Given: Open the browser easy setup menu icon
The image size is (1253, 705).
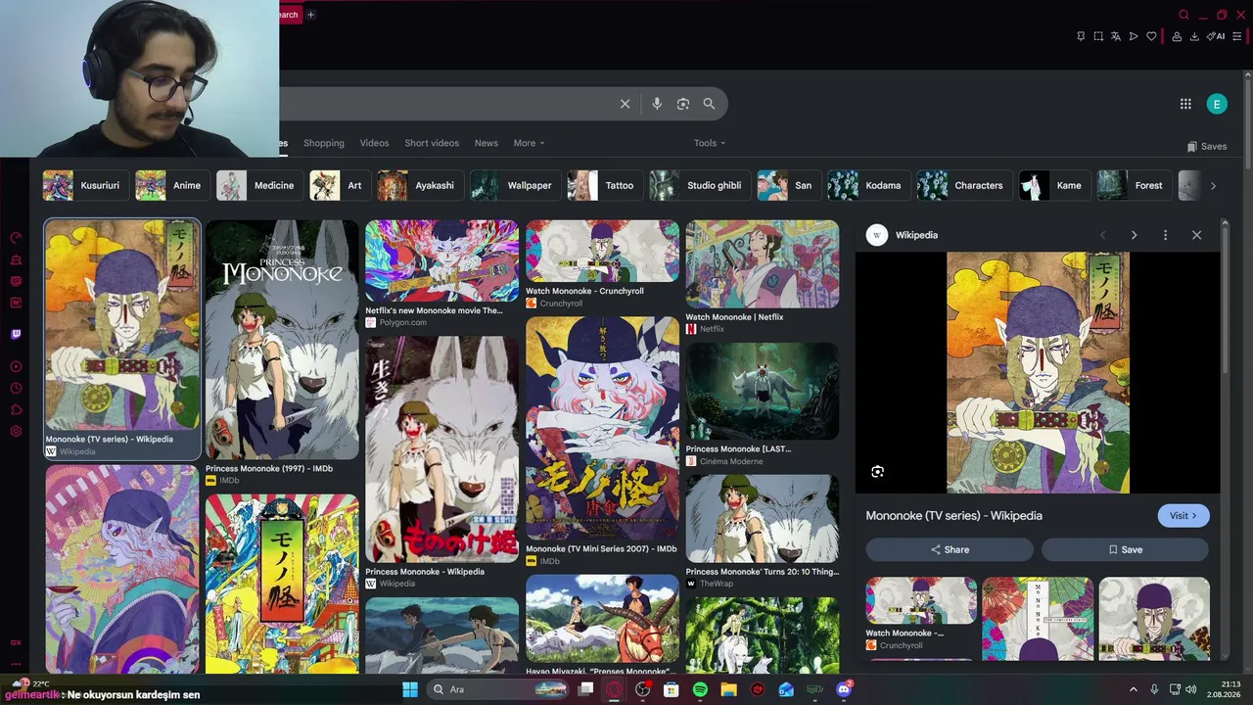Looking at the screenshot, I should [1237, 36].
